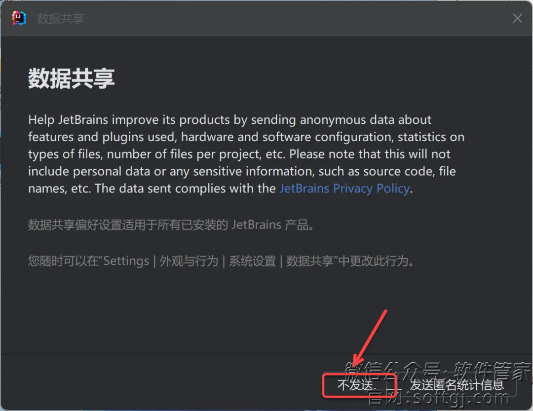Screen dimensions: 533x411
Task: Open the JetBrains Privacy Policy link
Action: tap(344, 188)
